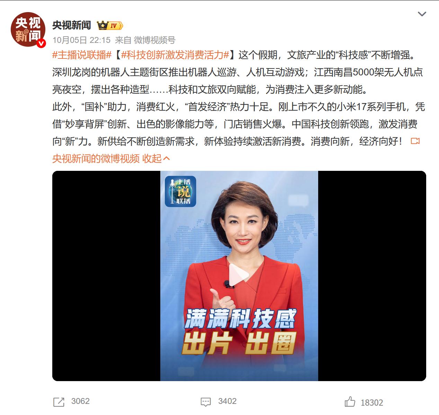Image resolution: width=439 pixels, height=415 pixels.
Task: Open the post options chevron menu
Action: 422,14
